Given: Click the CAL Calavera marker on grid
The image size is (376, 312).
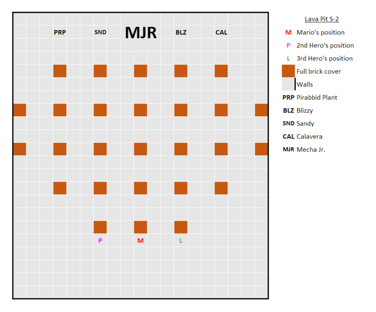Looking at the screenshot, I should (221, 32).
